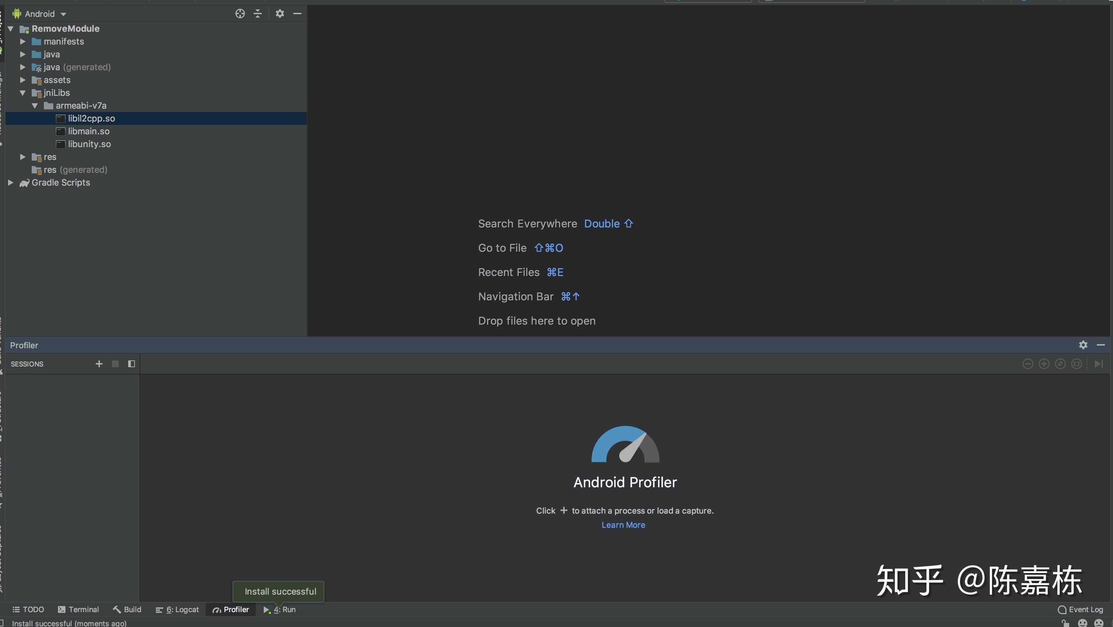
Task: Zoom in the profiler timeline
Action: (x=1044, y=364)
